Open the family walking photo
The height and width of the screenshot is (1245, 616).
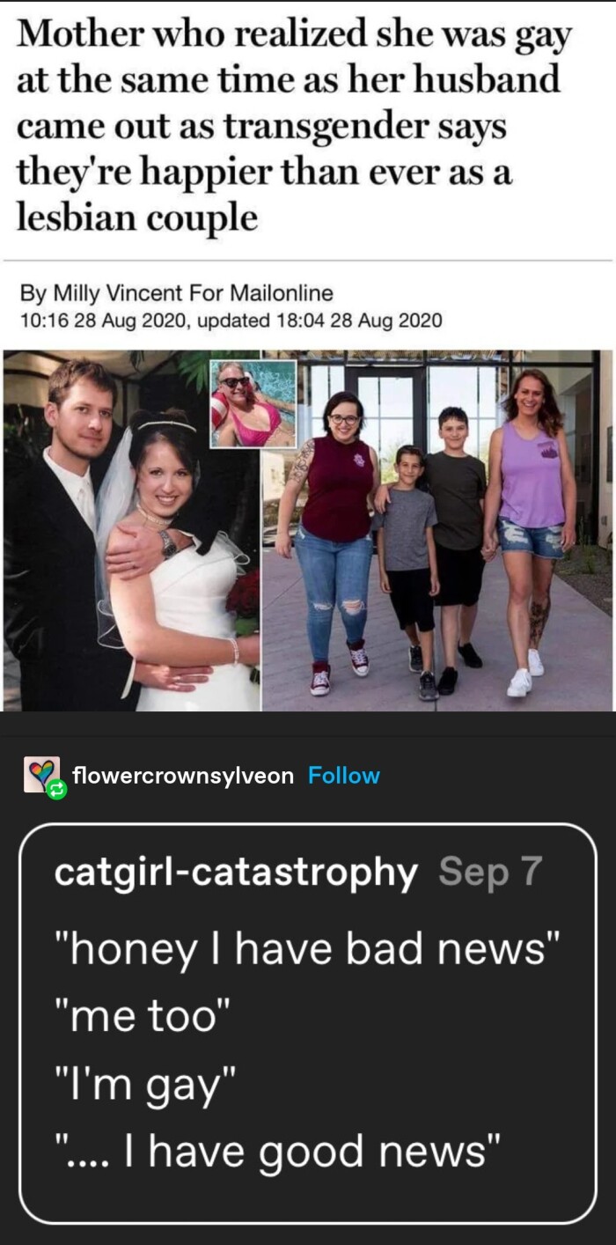pos(437,531)
